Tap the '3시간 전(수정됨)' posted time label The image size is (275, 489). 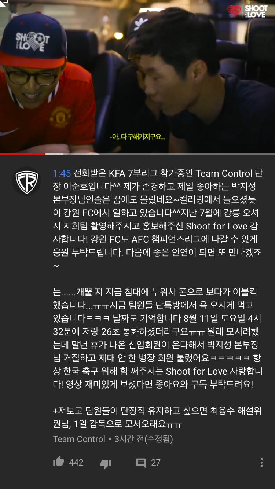tap(144, 439)
